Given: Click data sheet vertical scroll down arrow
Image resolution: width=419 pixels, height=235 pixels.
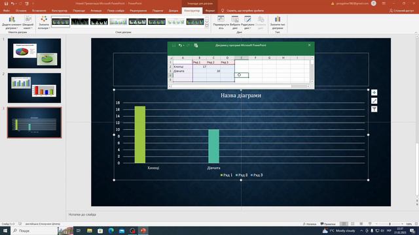Looking at the screenshot, I should [x=312, y=81].
